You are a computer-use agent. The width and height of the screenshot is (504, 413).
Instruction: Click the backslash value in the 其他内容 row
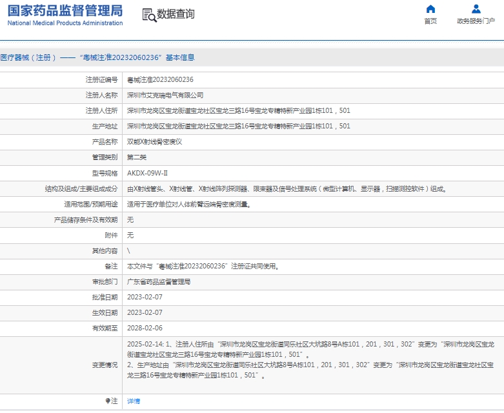pyautogui.click(x=128, y=250)
